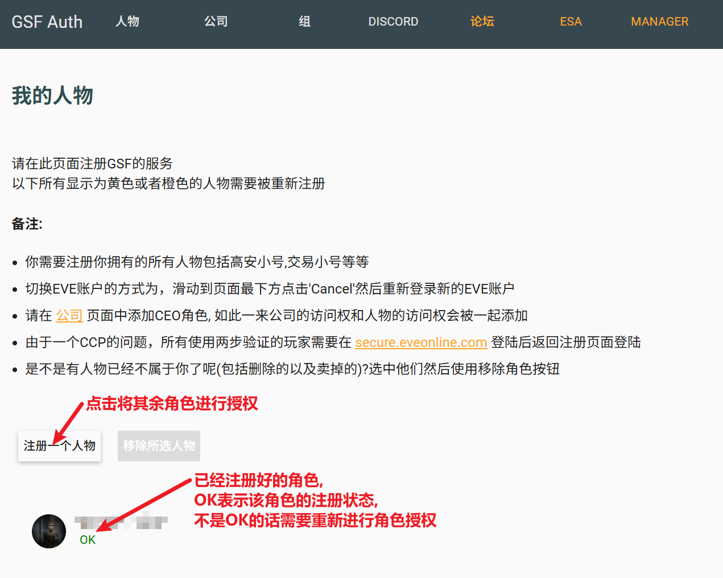
Task: Click the red 已经注册好的角色 annotation text
Action: tap(259, 481)
